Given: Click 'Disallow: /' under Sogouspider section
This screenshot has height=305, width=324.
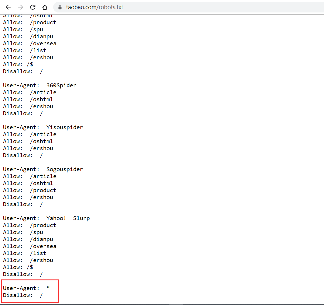Looking at the screenshot, I should tap(23, 204).
